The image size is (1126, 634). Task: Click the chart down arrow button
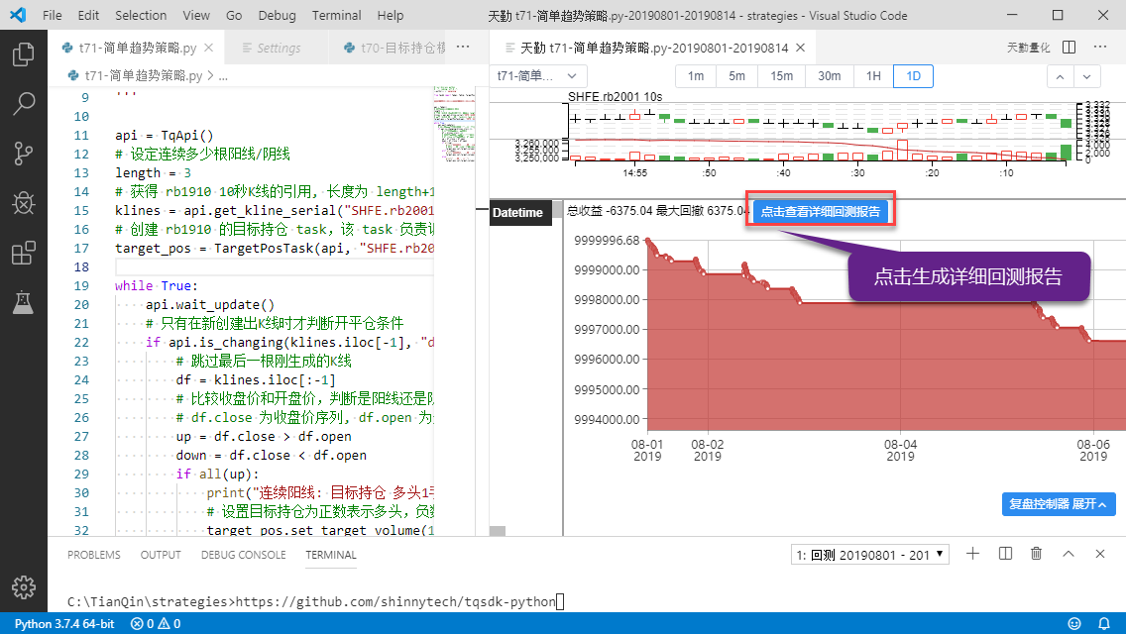point(1086,77)
